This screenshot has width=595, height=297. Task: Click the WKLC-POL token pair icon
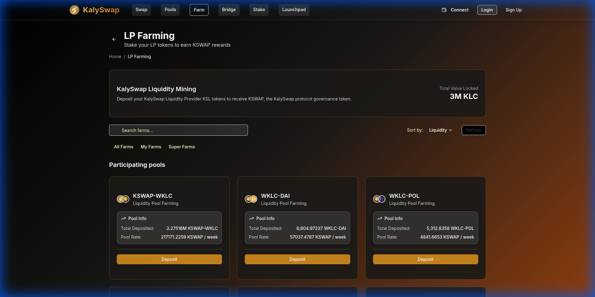(x=379, y=199)
